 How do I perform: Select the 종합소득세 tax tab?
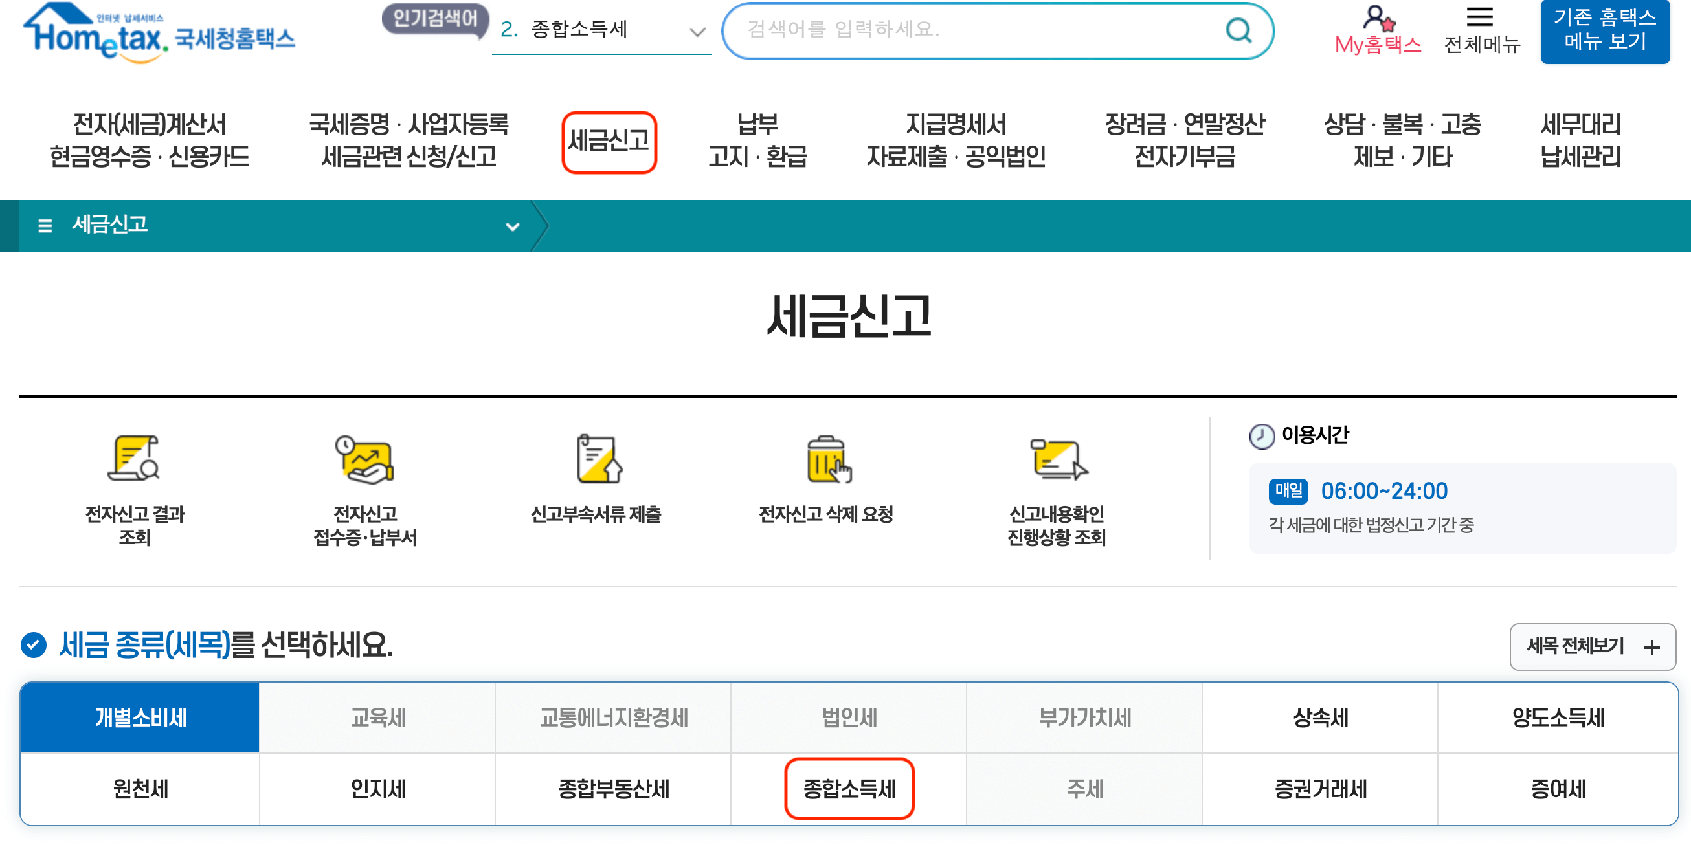(849, 789)
